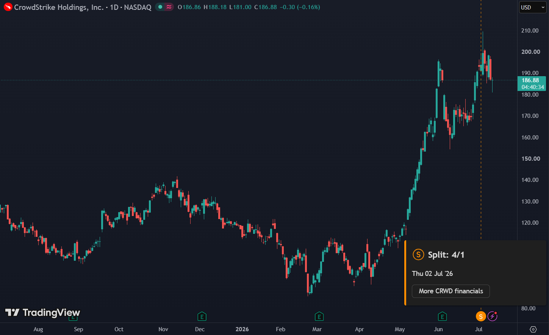Click the 200.00 price scale label
The width and height of the screenshot is (549, 335).
pyautogui.click(x=530, y=52)
